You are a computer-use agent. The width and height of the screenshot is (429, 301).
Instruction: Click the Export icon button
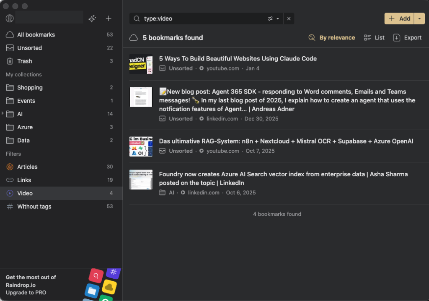[407, 38]
